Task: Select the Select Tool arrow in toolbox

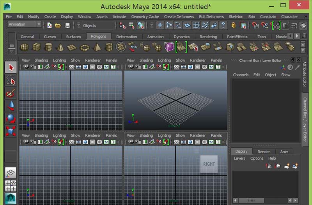Action: [x=11, y=67]
